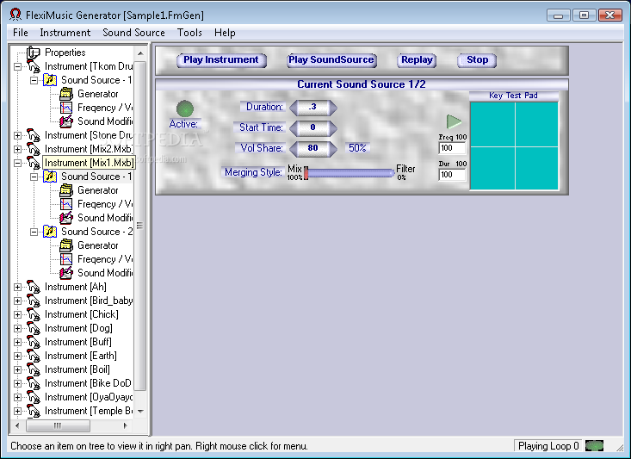This screenshot has width=631, height=459.
Task: Click the Replay button
Action: 417,60
